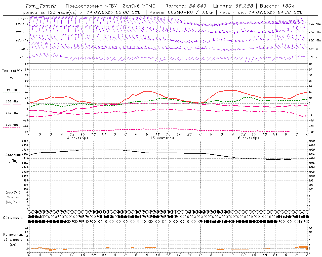Viewport: 322px width, 257px height.
Task: Click the 16 сентября date label
Action: 248,138
